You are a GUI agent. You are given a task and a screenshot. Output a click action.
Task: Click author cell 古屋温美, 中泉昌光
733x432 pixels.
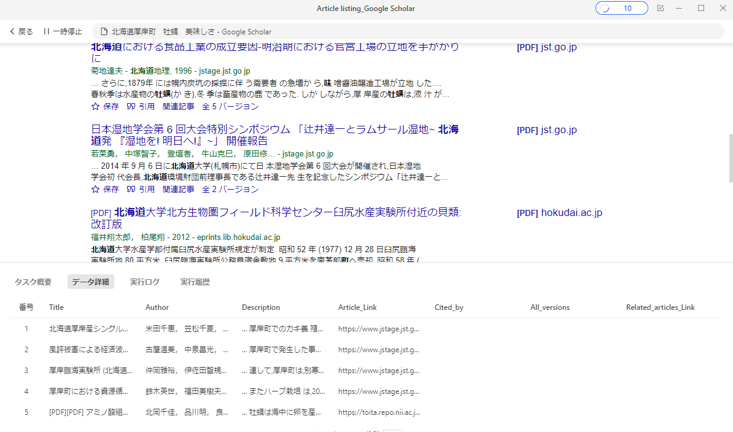tap(187, 350)
